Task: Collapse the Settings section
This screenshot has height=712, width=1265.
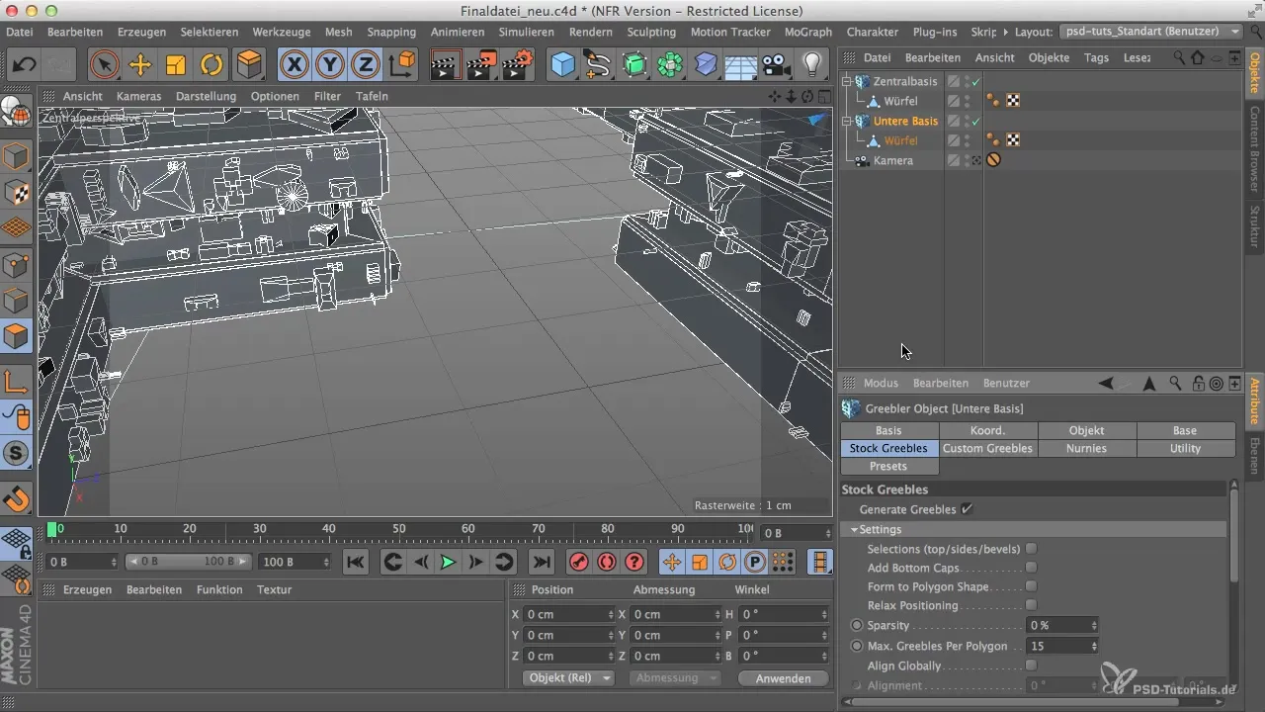Action: pyautogui.click(x=854, y=529)
